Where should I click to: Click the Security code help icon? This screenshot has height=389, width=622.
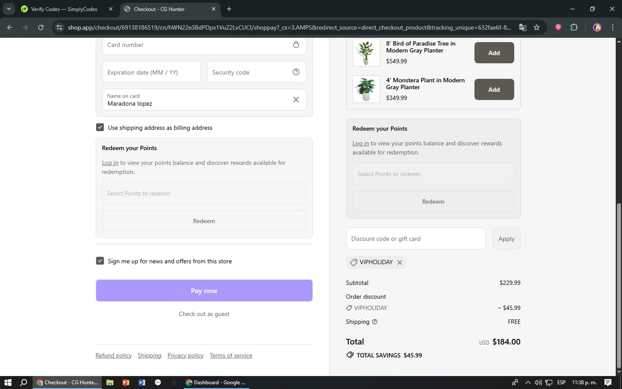[296, 72]
